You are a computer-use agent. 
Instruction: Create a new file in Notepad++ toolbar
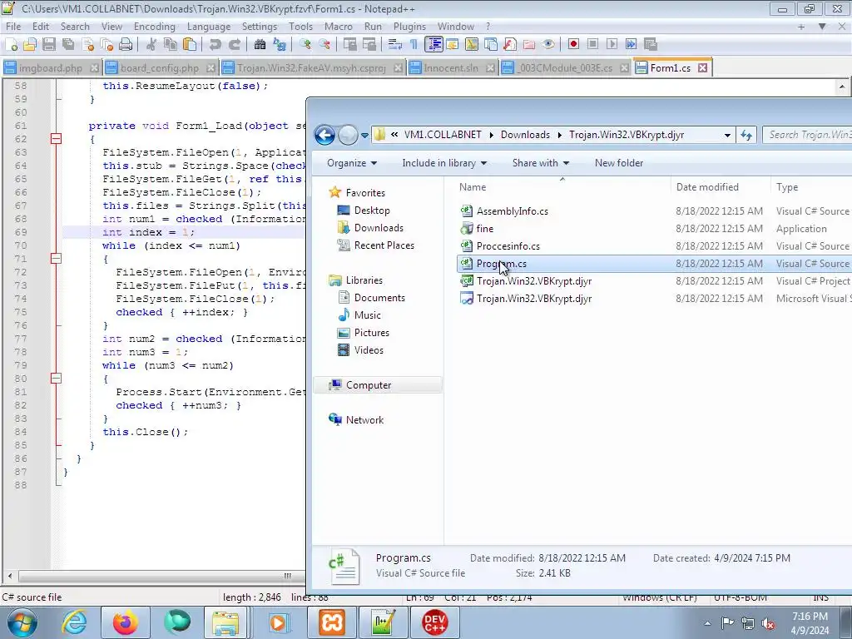pos(11,45)
